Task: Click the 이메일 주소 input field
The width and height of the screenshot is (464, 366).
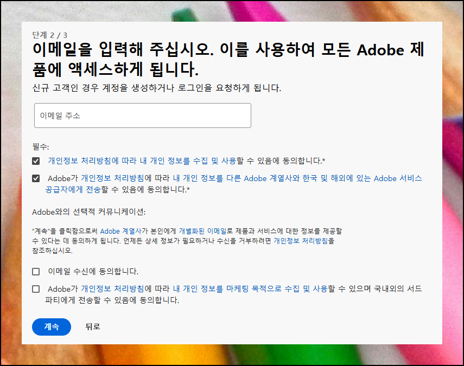Action: click(x=143, y=115)
